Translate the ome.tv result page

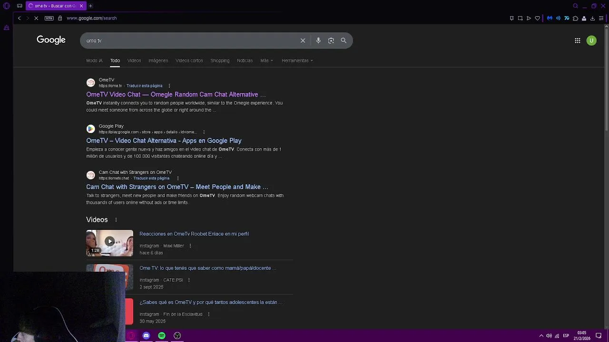tap(144, 86)
